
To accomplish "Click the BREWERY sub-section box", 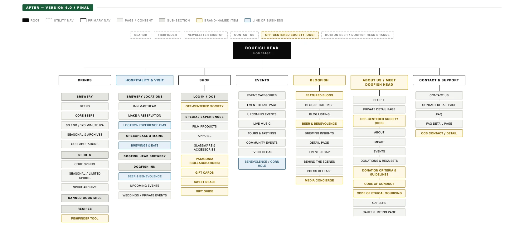I will click(x=85, y=97).
